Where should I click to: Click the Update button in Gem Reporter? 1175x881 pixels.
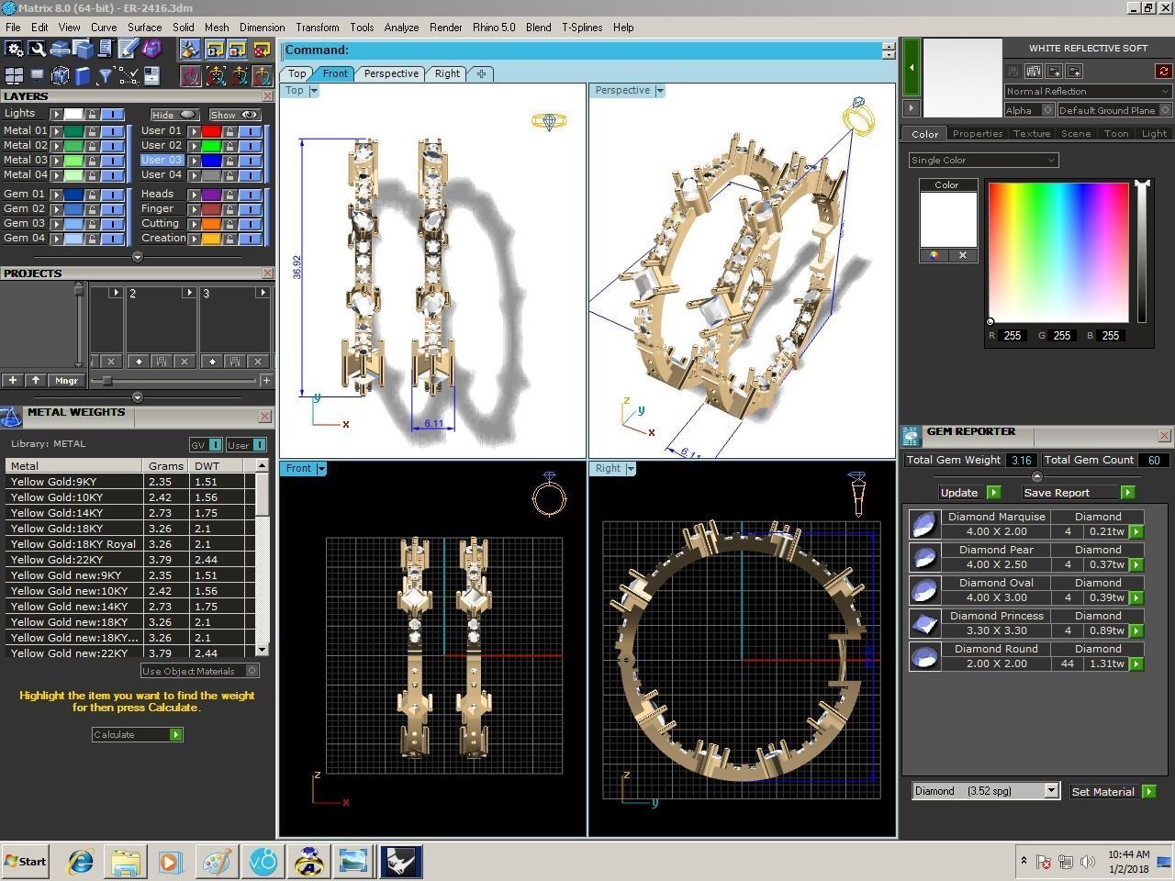[x=968, y=493]
